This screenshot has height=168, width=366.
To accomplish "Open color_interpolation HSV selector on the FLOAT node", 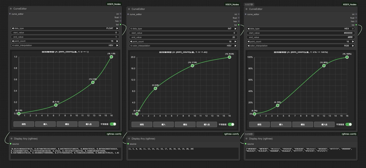I will coord(65,45).
